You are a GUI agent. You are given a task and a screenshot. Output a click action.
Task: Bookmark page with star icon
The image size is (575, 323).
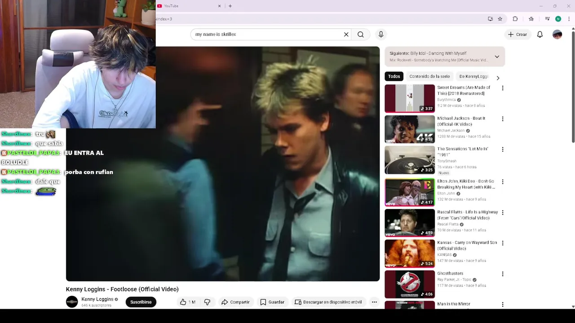tap(500, 19)
